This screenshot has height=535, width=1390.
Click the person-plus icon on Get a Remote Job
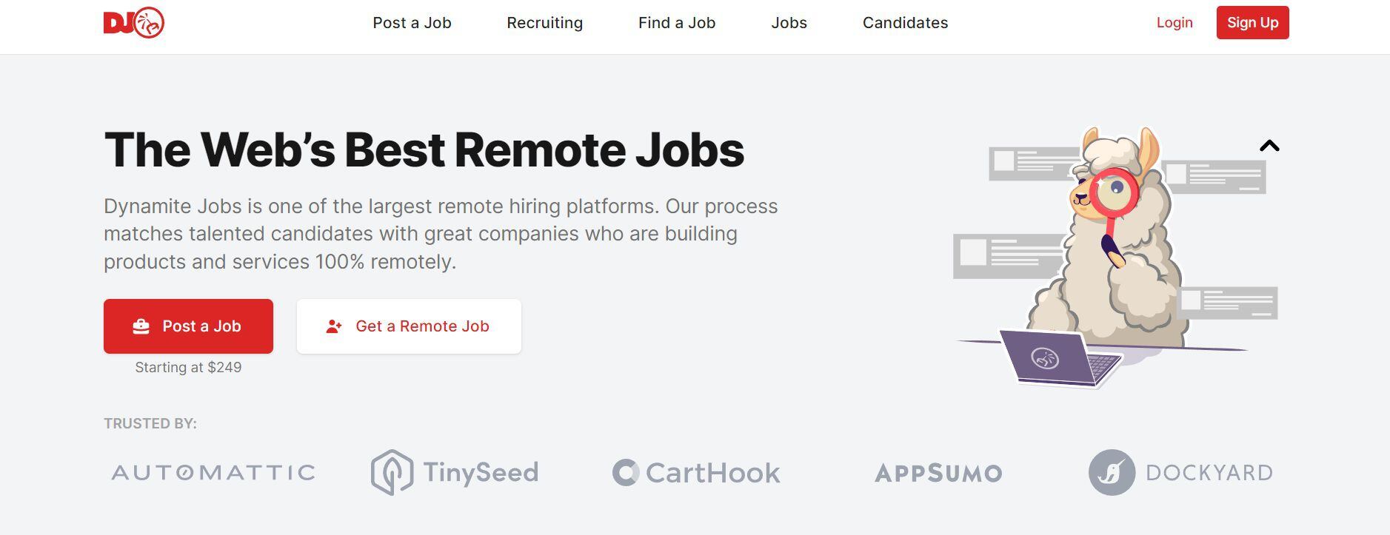pos(334,326)
